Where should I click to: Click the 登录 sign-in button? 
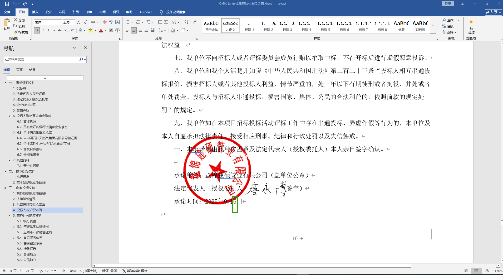(x=448, y=4)
